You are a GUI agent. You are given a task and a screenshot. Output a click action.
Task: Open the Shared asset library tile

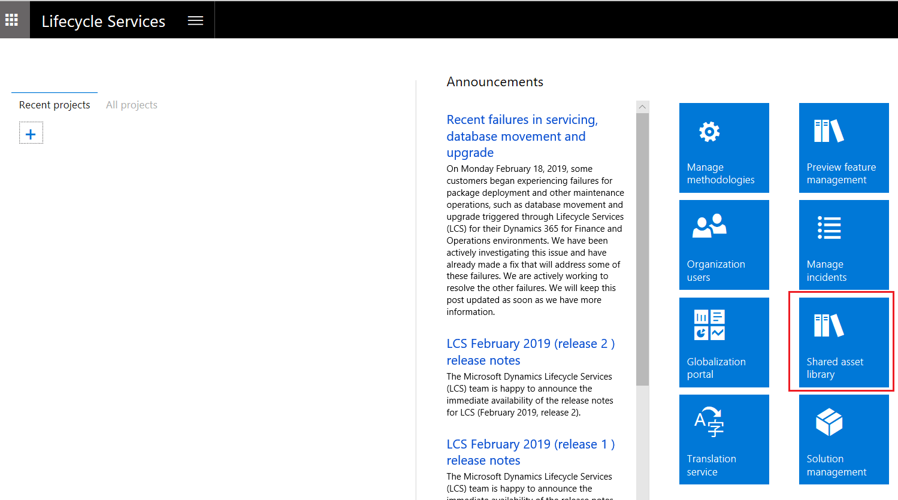tap(843, 343)
